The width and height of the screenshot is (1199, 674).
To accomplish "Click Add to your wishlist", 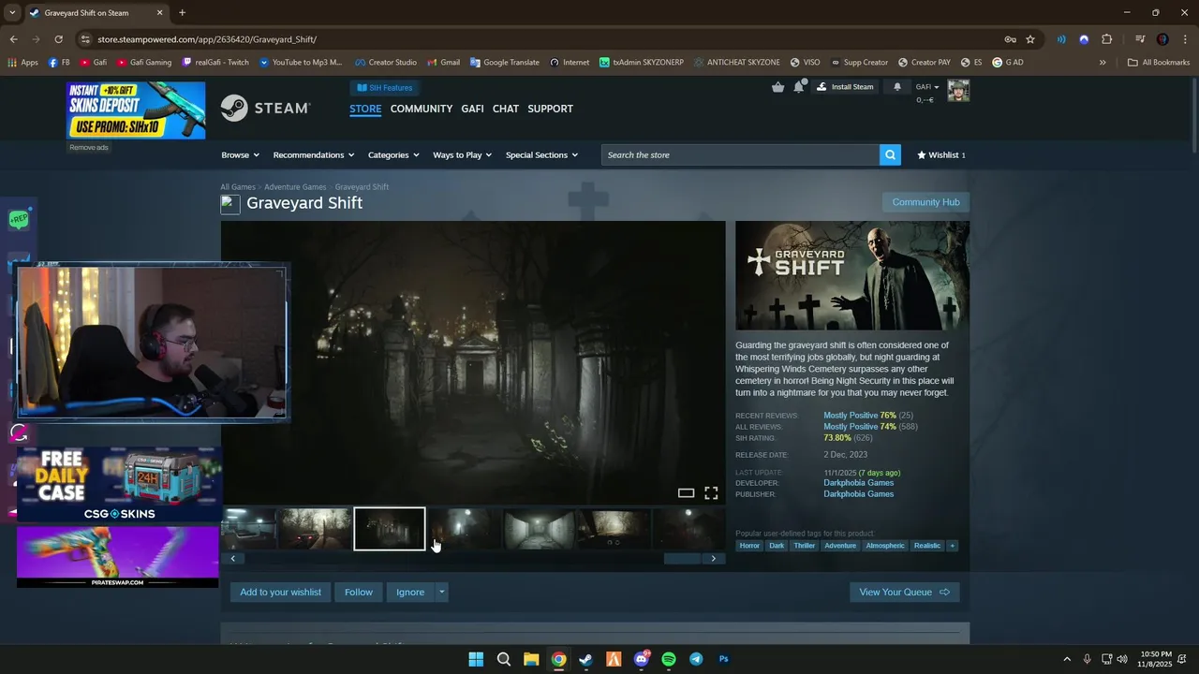I will click(x=280, y=592).
